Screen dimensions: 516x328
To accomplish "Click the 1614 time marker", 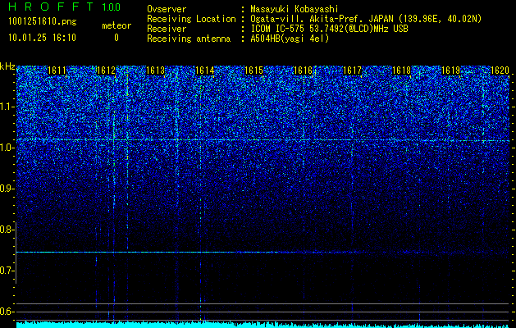I will 205,70.
